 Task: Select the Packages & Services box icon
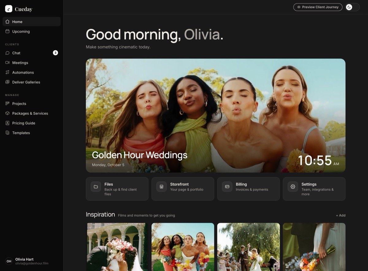8,113
